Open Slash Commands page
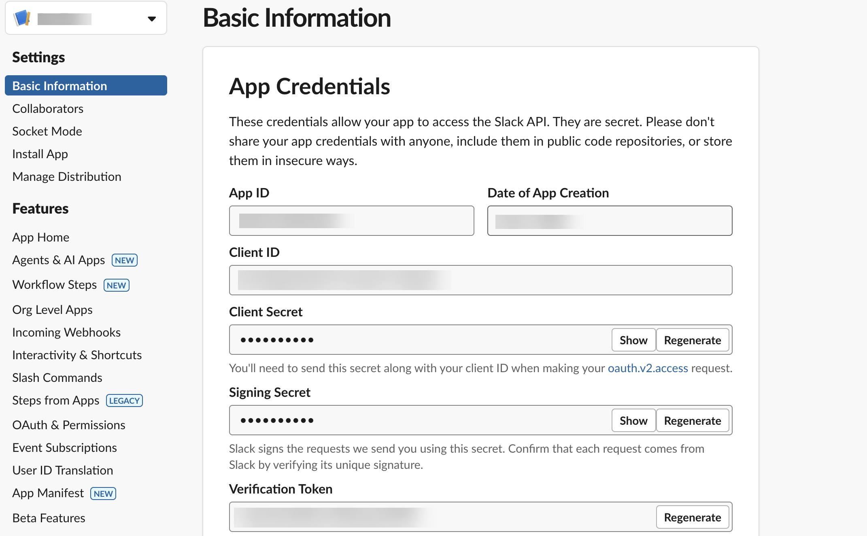Screen dimensions: 867x536 point(57,377)
